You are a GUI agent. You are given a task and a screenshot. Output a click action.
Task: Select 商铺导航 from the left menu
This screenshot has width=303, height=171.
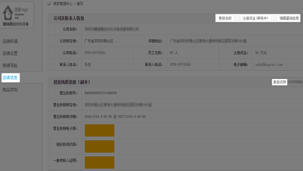[10, 65]
